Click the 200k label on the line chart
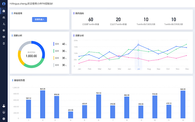The height and width of the screenshot is (122, 195). click(76, 41)
